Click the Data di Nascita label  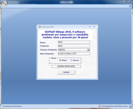[x=47, y=54]
